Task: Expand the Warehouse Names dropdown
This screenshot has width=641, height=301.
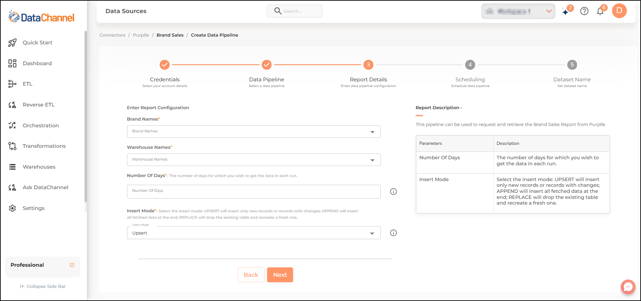Action: click(254, 160)
